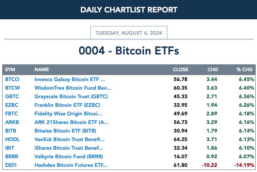The height and width of the screenshot is (172, 257).
Task: Sort table by % CHG column header
Action: [245, 69]
